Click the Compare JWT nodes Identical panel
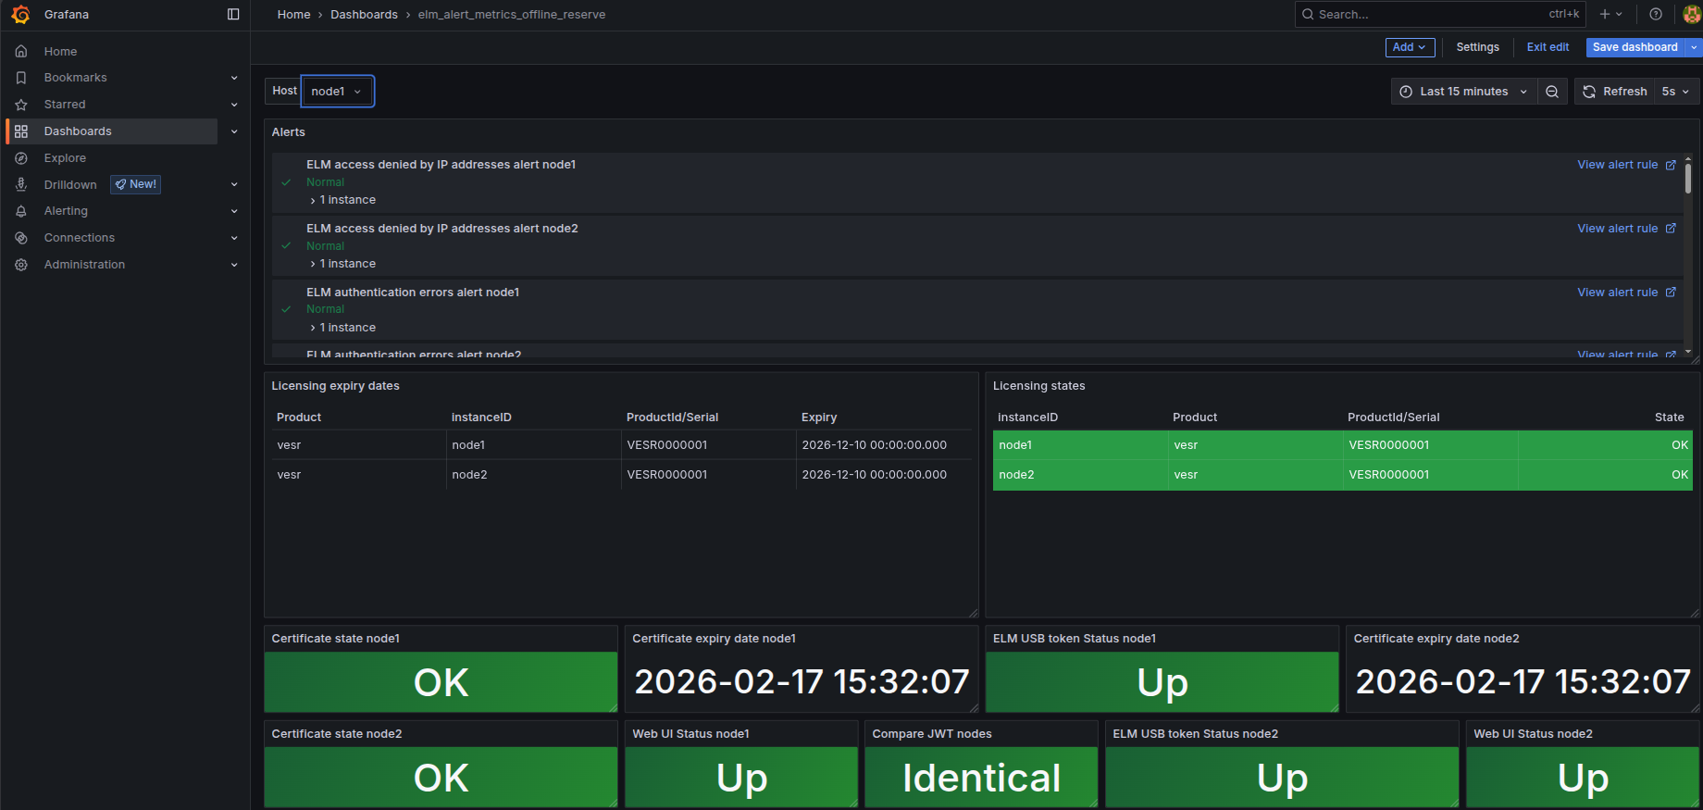Image resolution: width=1703 pixels, height=810 pixels. tap(981, 778)
